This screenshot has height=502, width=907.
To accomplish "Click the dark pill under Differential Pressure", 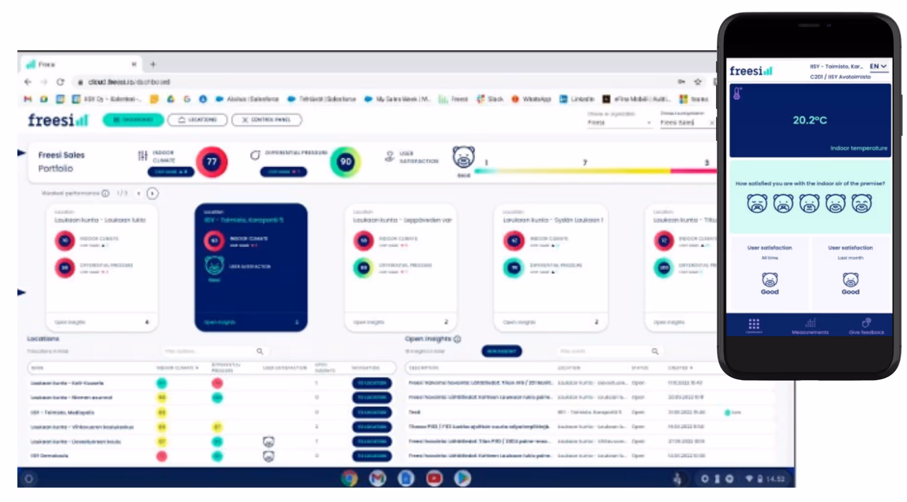I will tap(283, 172).
